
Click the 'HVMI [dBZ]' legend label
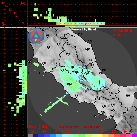pyautogui.click(x=38, y=127)
